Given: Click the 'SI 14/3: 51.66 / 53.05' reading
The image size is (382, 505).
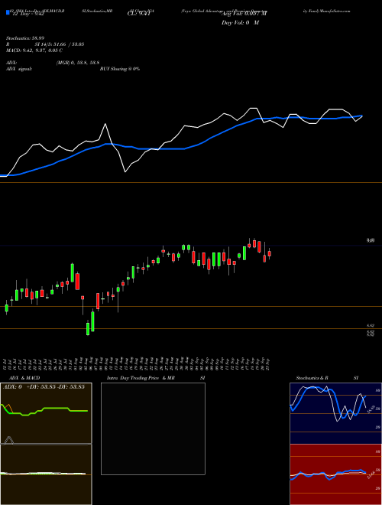Looking at the screenshot, I should click(60, 44).
